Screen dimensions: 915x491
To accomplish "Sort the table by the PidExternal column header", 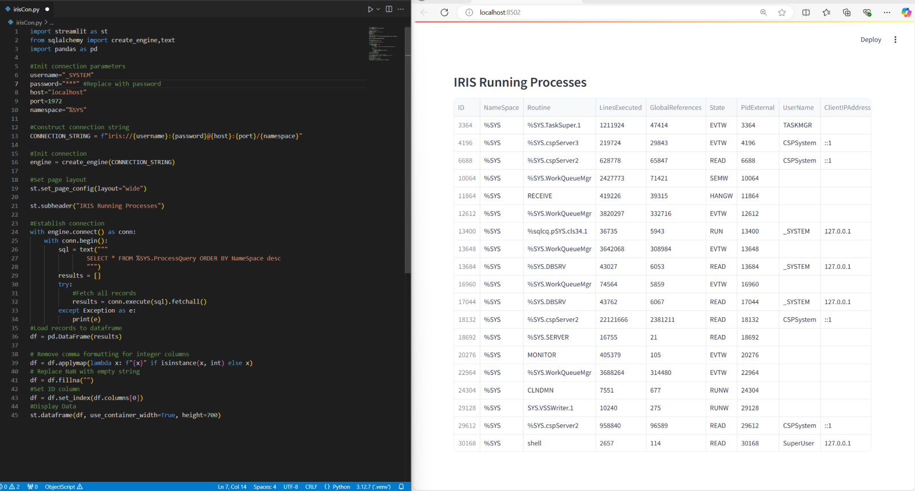I will 758,107.
